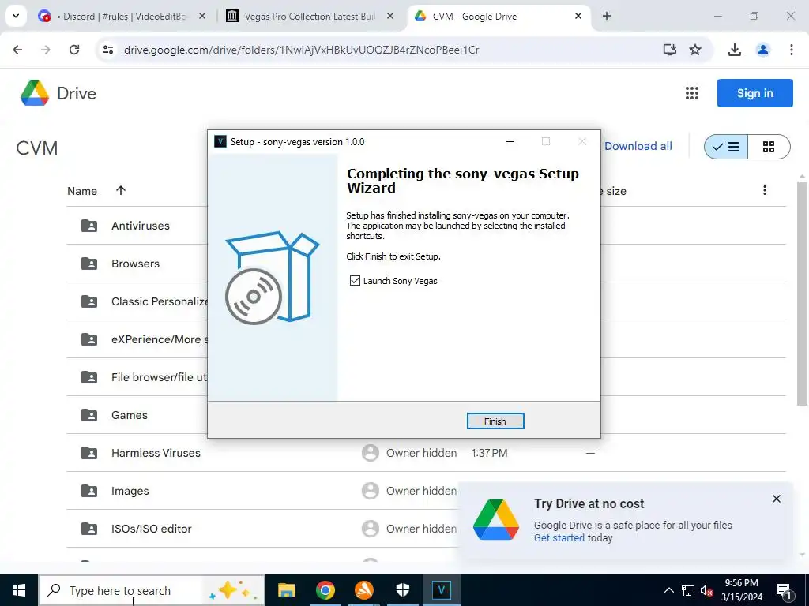
Task: Expand the tab search dropdown arrow
Action: pyautogui.click(x=16, y=16)
